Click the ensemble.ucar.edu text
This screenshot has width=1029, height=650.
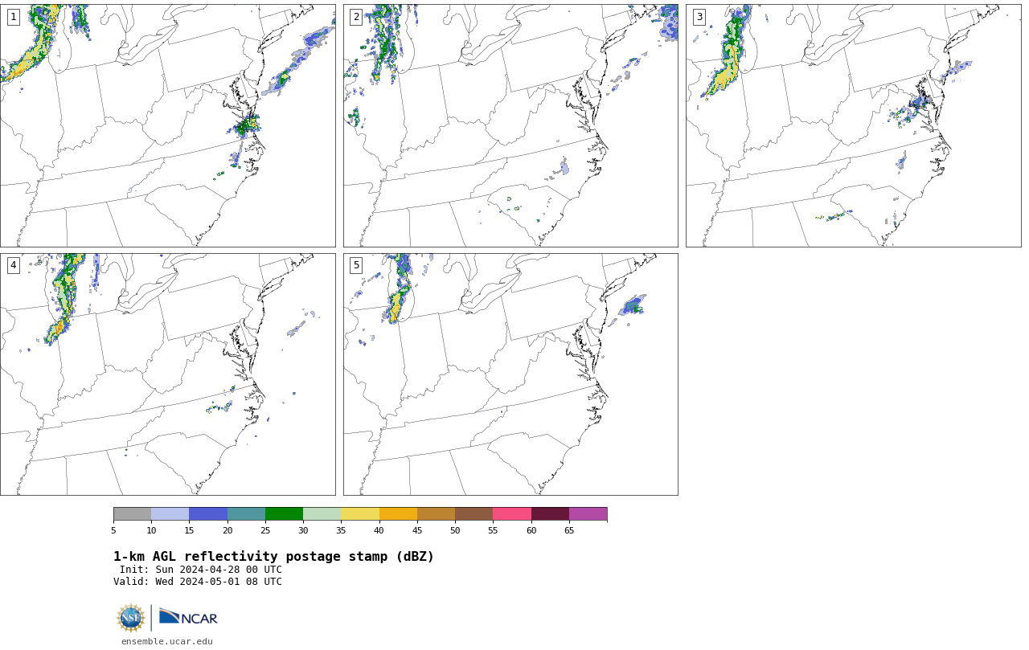(167, 641)
